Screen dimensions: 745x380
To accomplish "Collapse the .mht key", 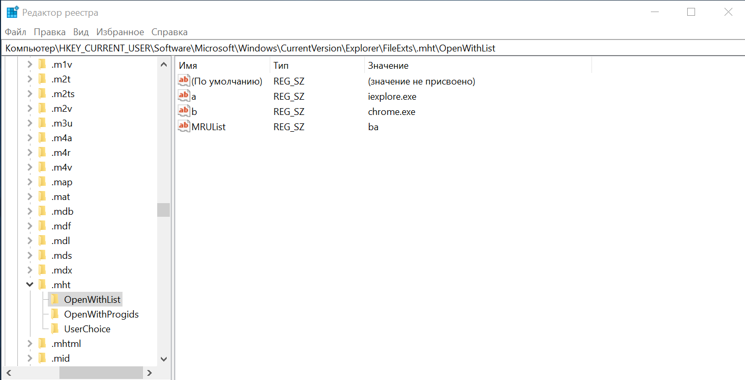I will (29, 285).
